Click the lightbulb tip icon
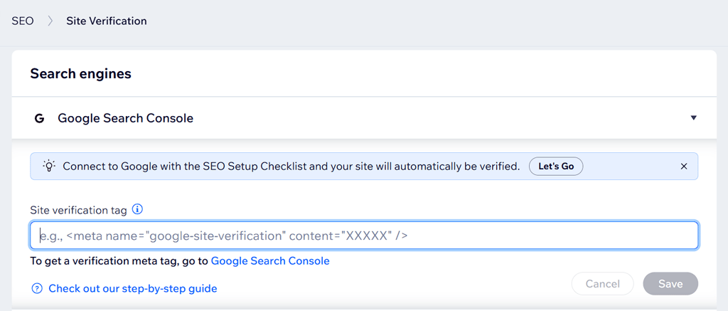This screenshot has height=311, width=728. [x=49, y=166]
